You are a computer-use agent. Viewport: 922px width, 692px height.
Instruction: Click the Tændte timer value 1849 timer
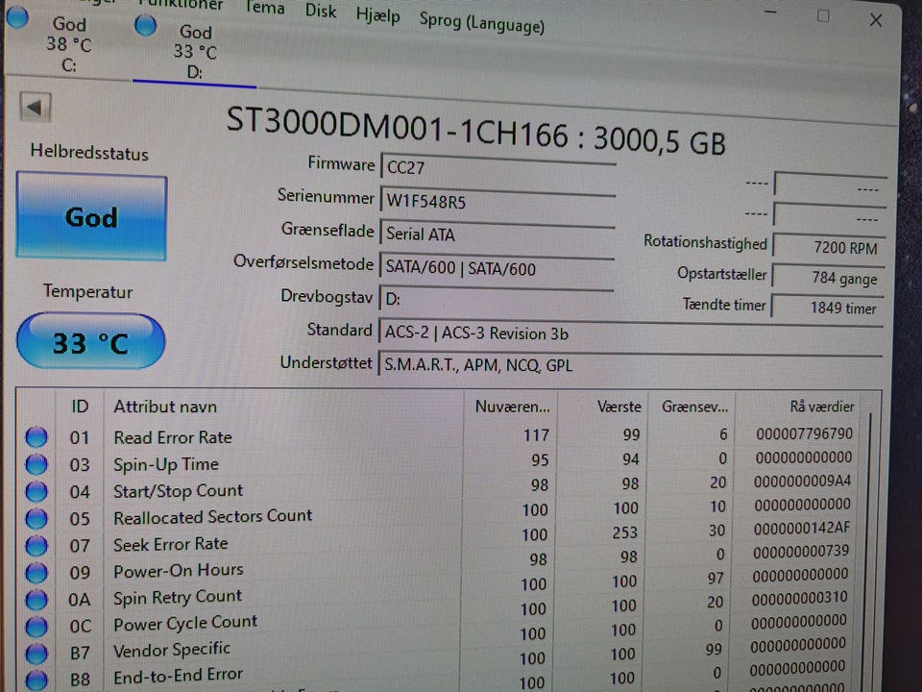point(829,306)
